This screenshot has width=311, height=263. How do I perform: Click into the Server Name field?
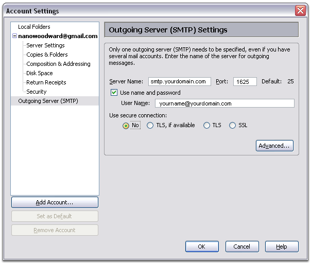click(180, 81)
